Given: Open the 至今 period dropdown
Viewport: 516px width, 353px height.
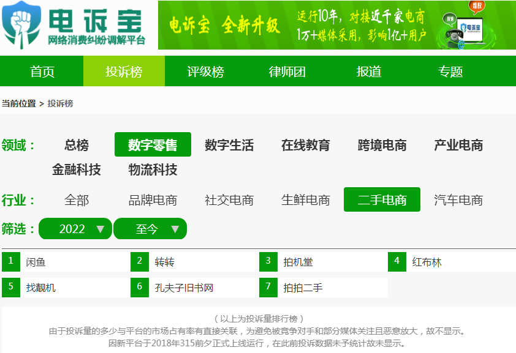Looking at the screenshot, I should 150,229.
